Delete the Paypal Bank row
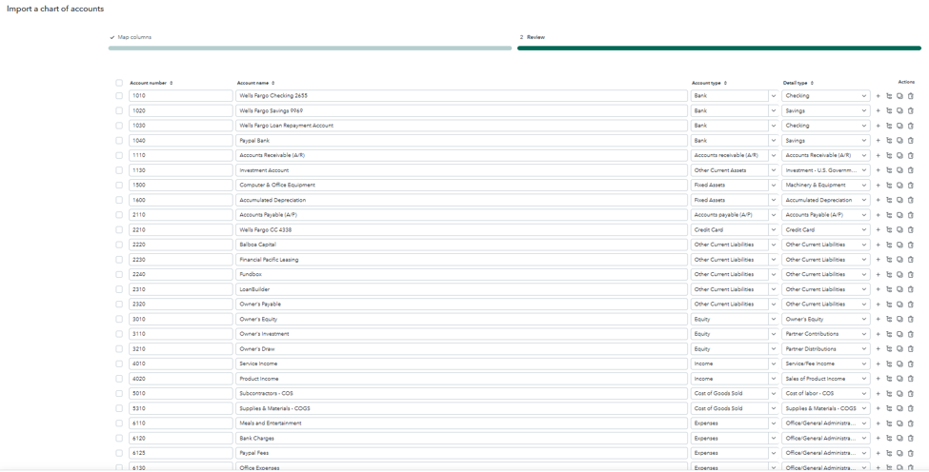The height and width of the screenshot is (472, 929). 911,141
